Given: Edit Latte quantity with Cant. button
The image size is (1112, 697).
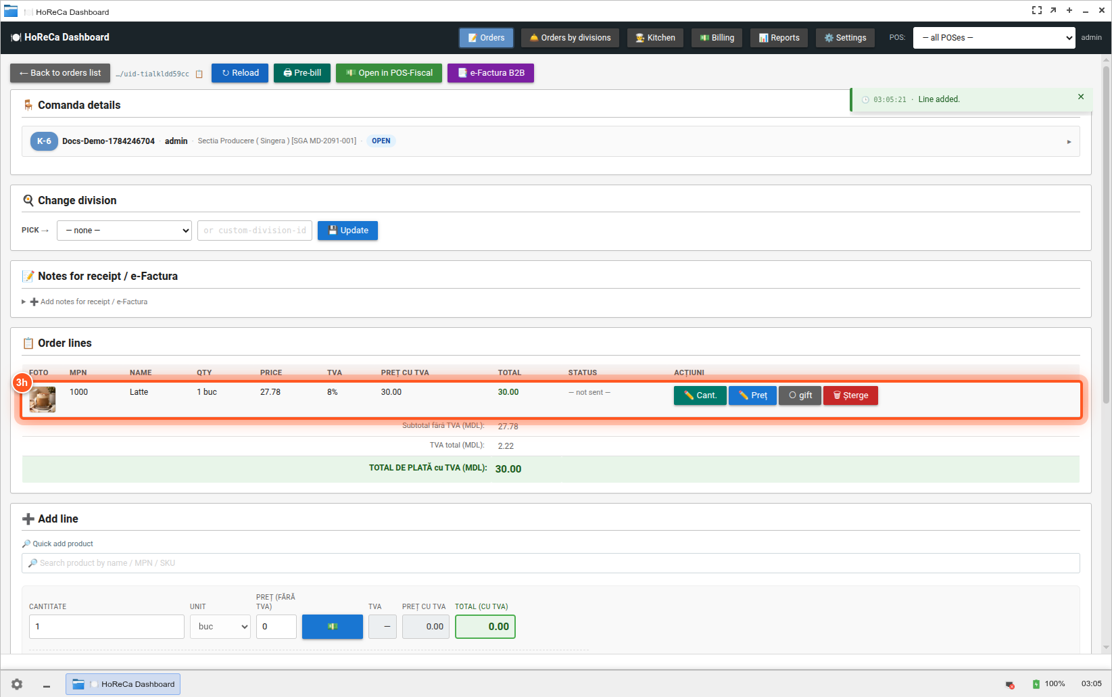Looking at the screenshot, I should click(x=700, y=395).
